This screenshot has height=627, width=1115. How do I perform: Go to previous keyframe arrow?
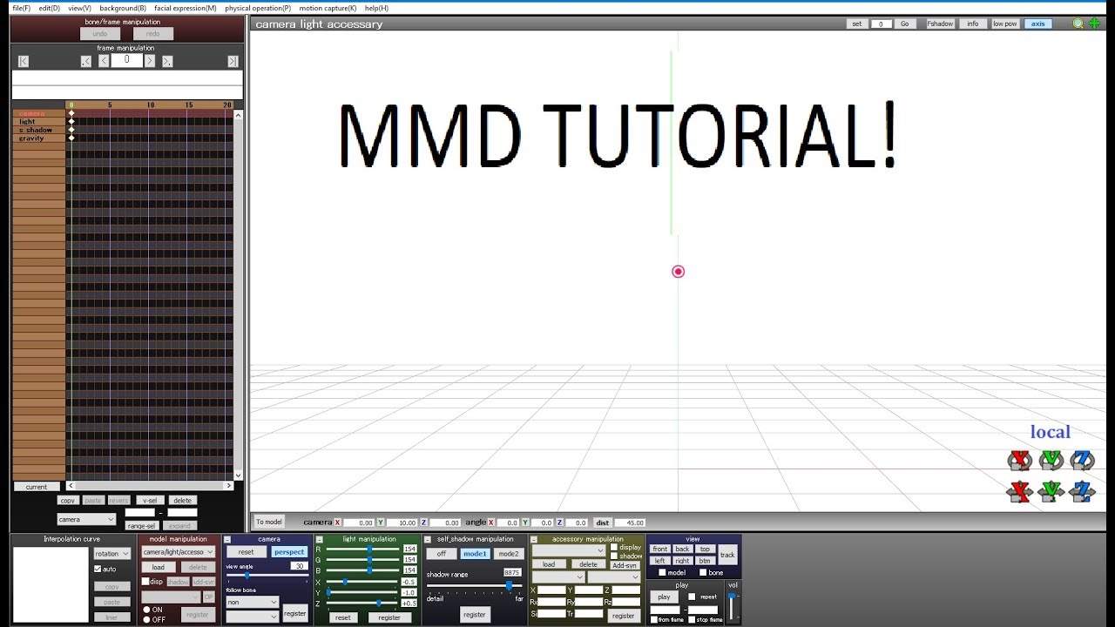pos(86,61)
